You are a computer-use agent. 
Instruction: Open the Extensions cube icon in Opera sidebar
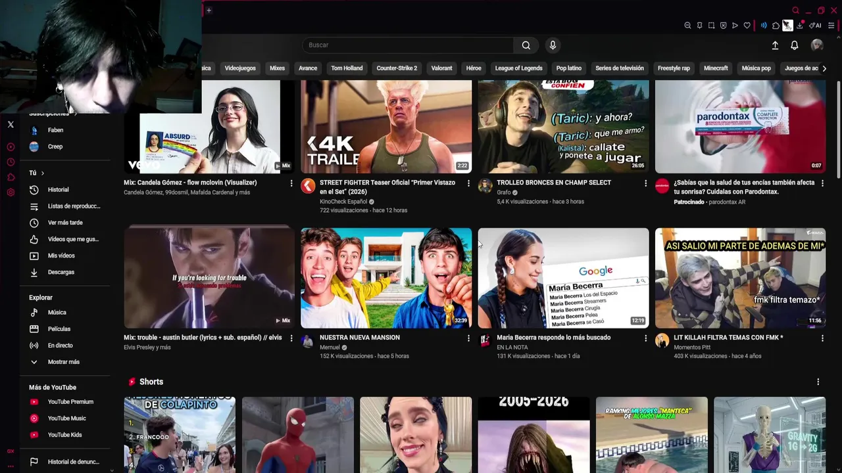click(x=11, y=177)
